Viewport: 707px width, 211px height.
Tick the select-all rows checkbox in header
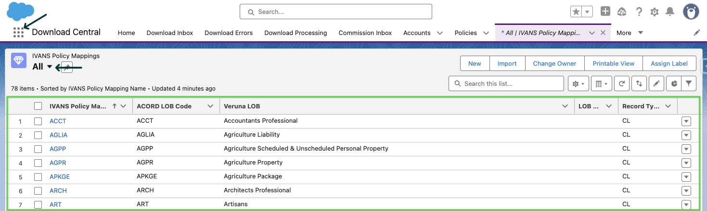(38, 106)
